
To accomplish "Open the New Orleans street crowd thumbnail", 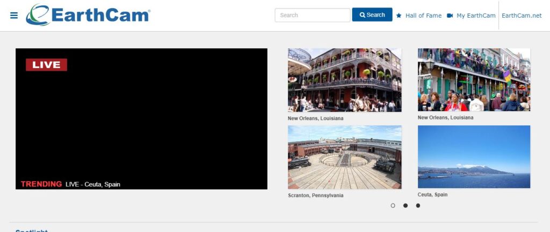I will pyautogui.click(x=474, y=80).
